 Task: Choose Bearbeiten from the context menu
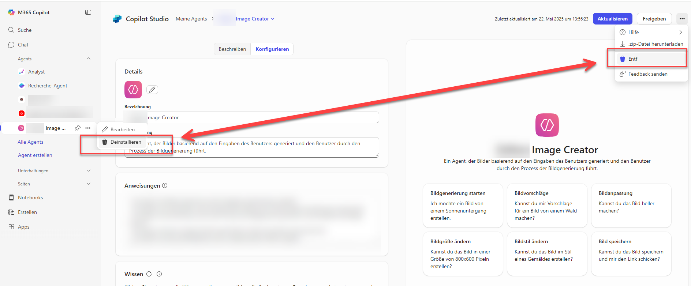[x=122, y=129]
